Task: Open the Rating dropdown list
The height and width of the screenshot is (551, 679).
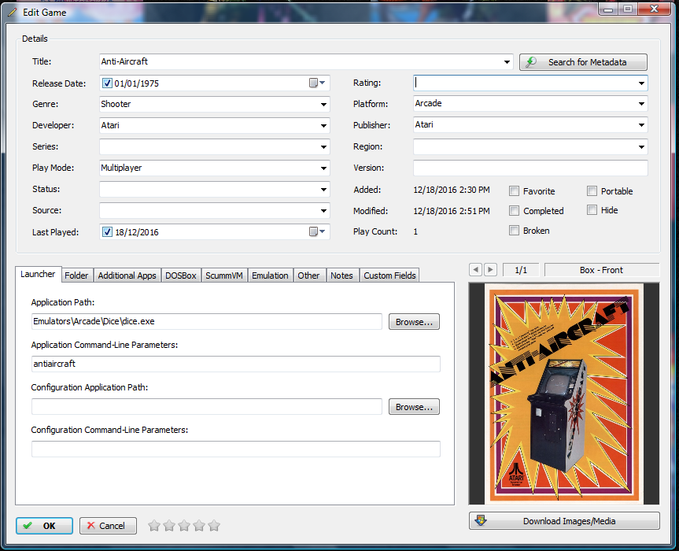Action: 641,83
